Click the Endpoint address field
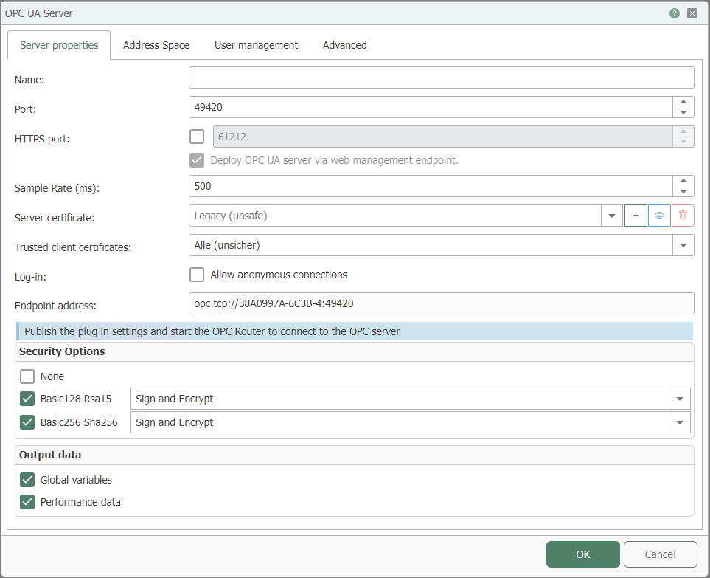This screenshot has width=710, height=578. (442, 303)
